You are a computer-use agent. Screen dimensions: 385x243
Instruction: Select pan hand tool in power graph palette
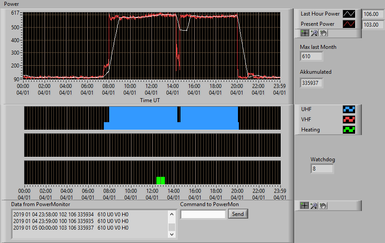324,33
